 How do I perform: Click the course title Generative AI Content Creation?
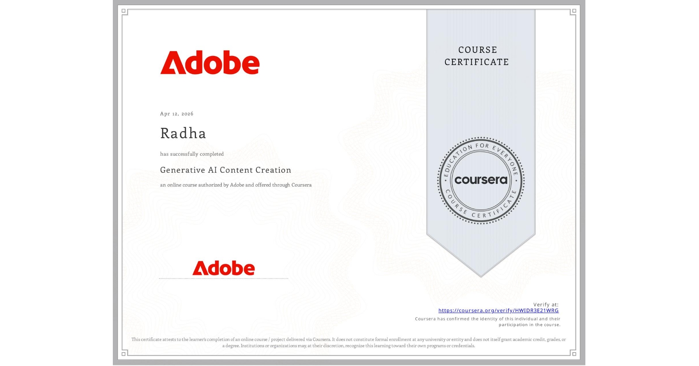coord(226,170)
